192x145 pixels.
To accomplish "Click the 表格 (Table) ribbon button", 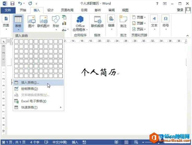I will pos(18,23).
